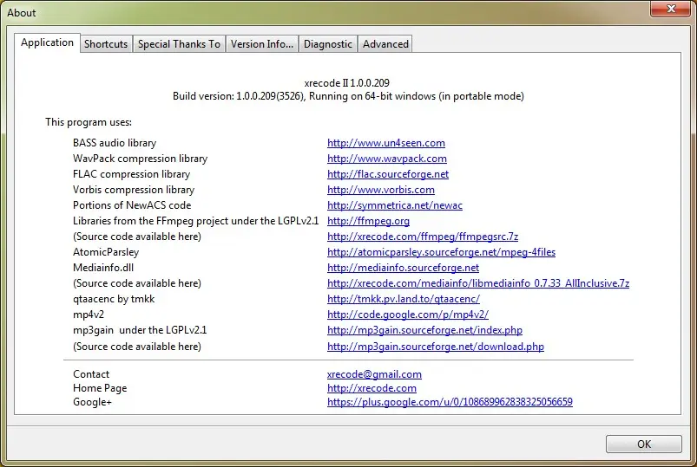Open the plus.google.com profile link
Image resolution: width=697 pixels, height=467 pixels.
click(x=450, y=402)
